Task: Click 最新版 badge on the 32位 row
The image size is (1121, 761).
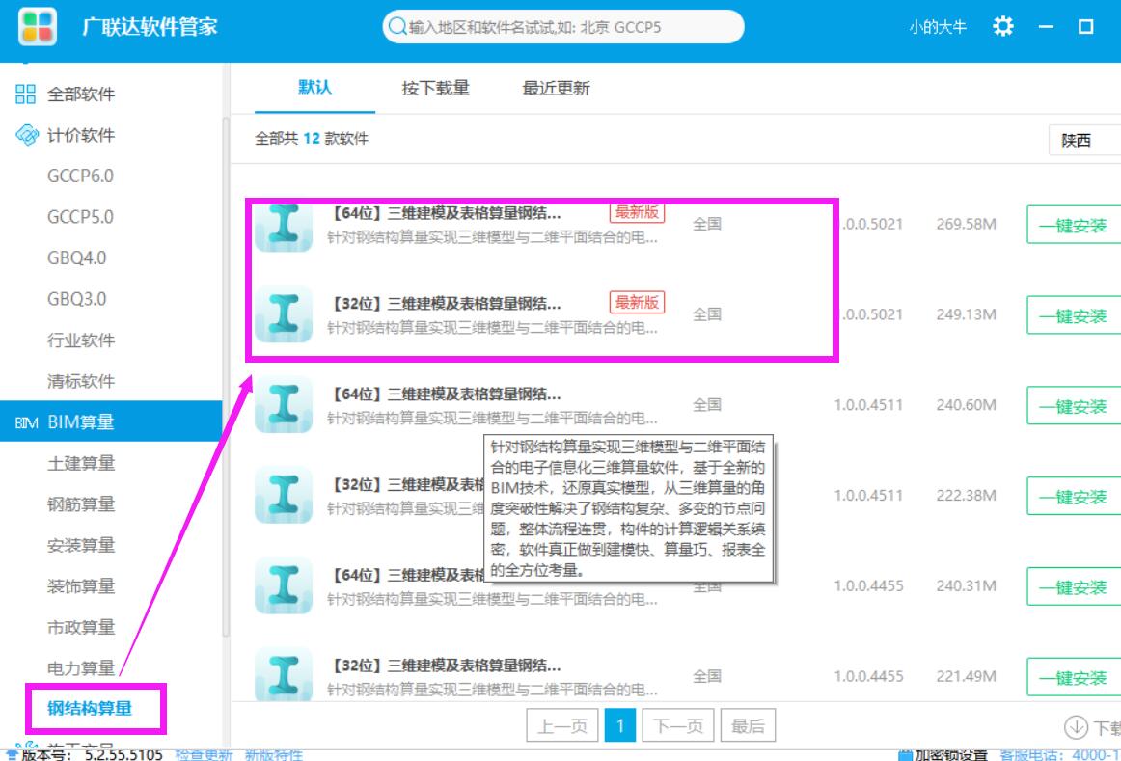Action: (637, 302)
